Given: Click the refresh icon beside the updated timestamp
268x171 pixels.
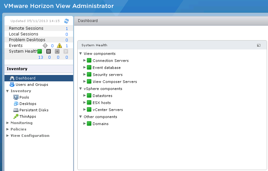Looking at the screenshot, I should click(66, 21).
